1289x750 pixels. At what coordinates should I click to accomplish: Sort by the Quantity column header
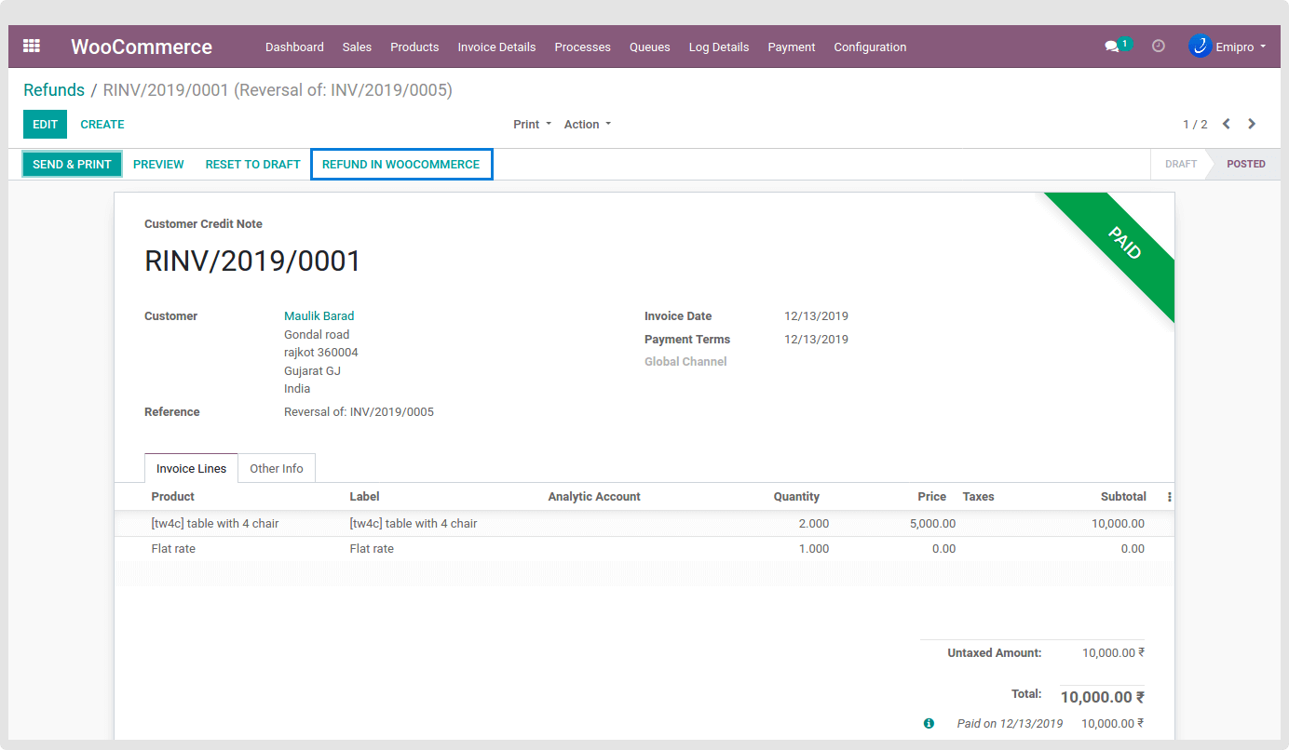(x=796, y=497)
